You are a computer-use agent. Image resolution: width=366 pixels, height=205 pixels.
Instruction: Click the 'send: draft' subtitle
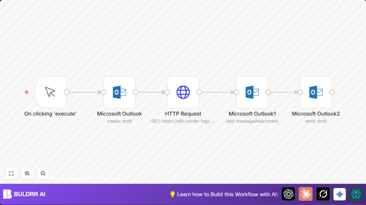(316, 121)
